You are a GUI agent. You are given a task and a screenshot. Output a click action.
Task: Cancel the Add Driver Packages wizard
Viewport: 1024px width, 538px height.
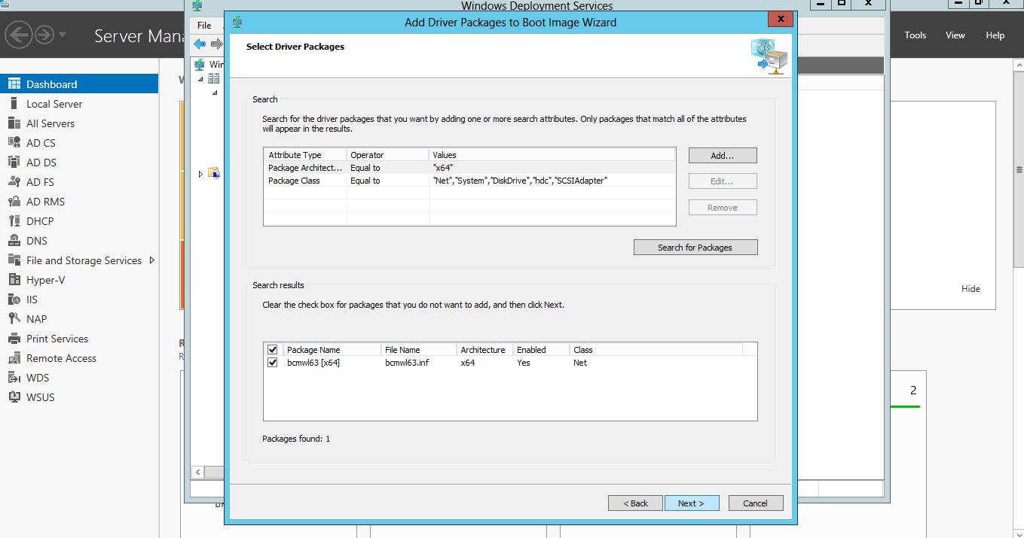click(x=756, y=503)
